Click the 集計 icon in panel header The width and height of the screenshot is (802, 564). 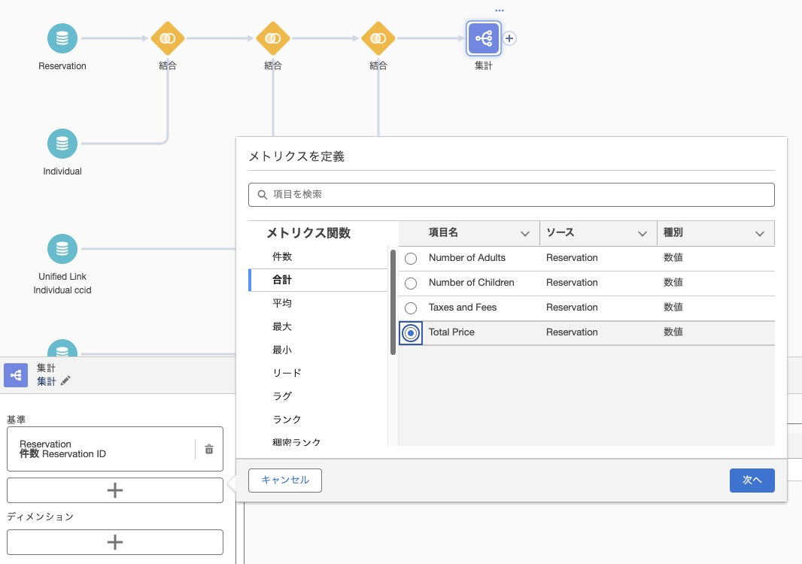point(16,375)
